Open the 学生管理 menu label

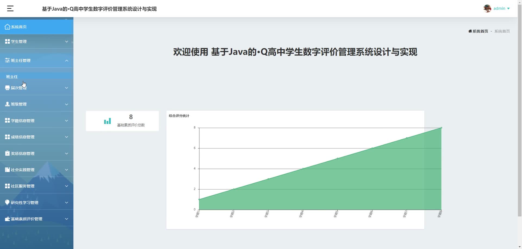pyautogui.click(x=19, y=41)
